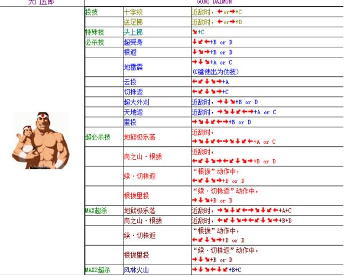Select the 送足拂 move name

pyautogui.click(x=133, y=22)
